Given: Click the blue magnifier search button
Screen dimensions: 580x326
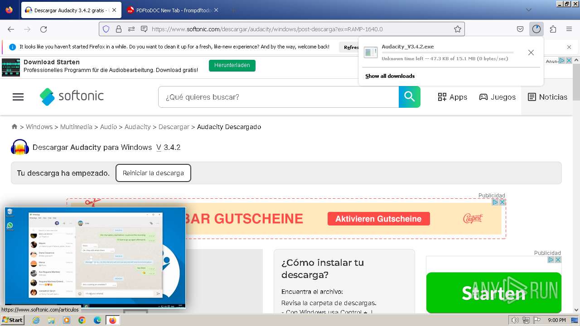Looking at the screenshot, I should (410, 97).
